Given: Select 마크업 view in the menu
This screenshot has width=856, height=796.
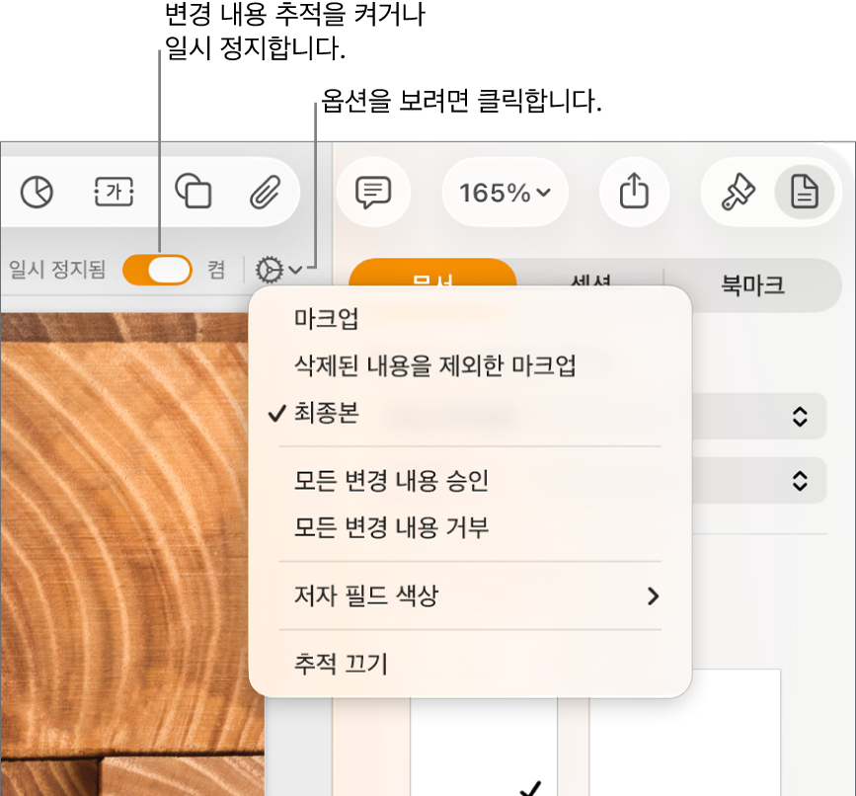Looking at the screenshot, I should 470,319.
